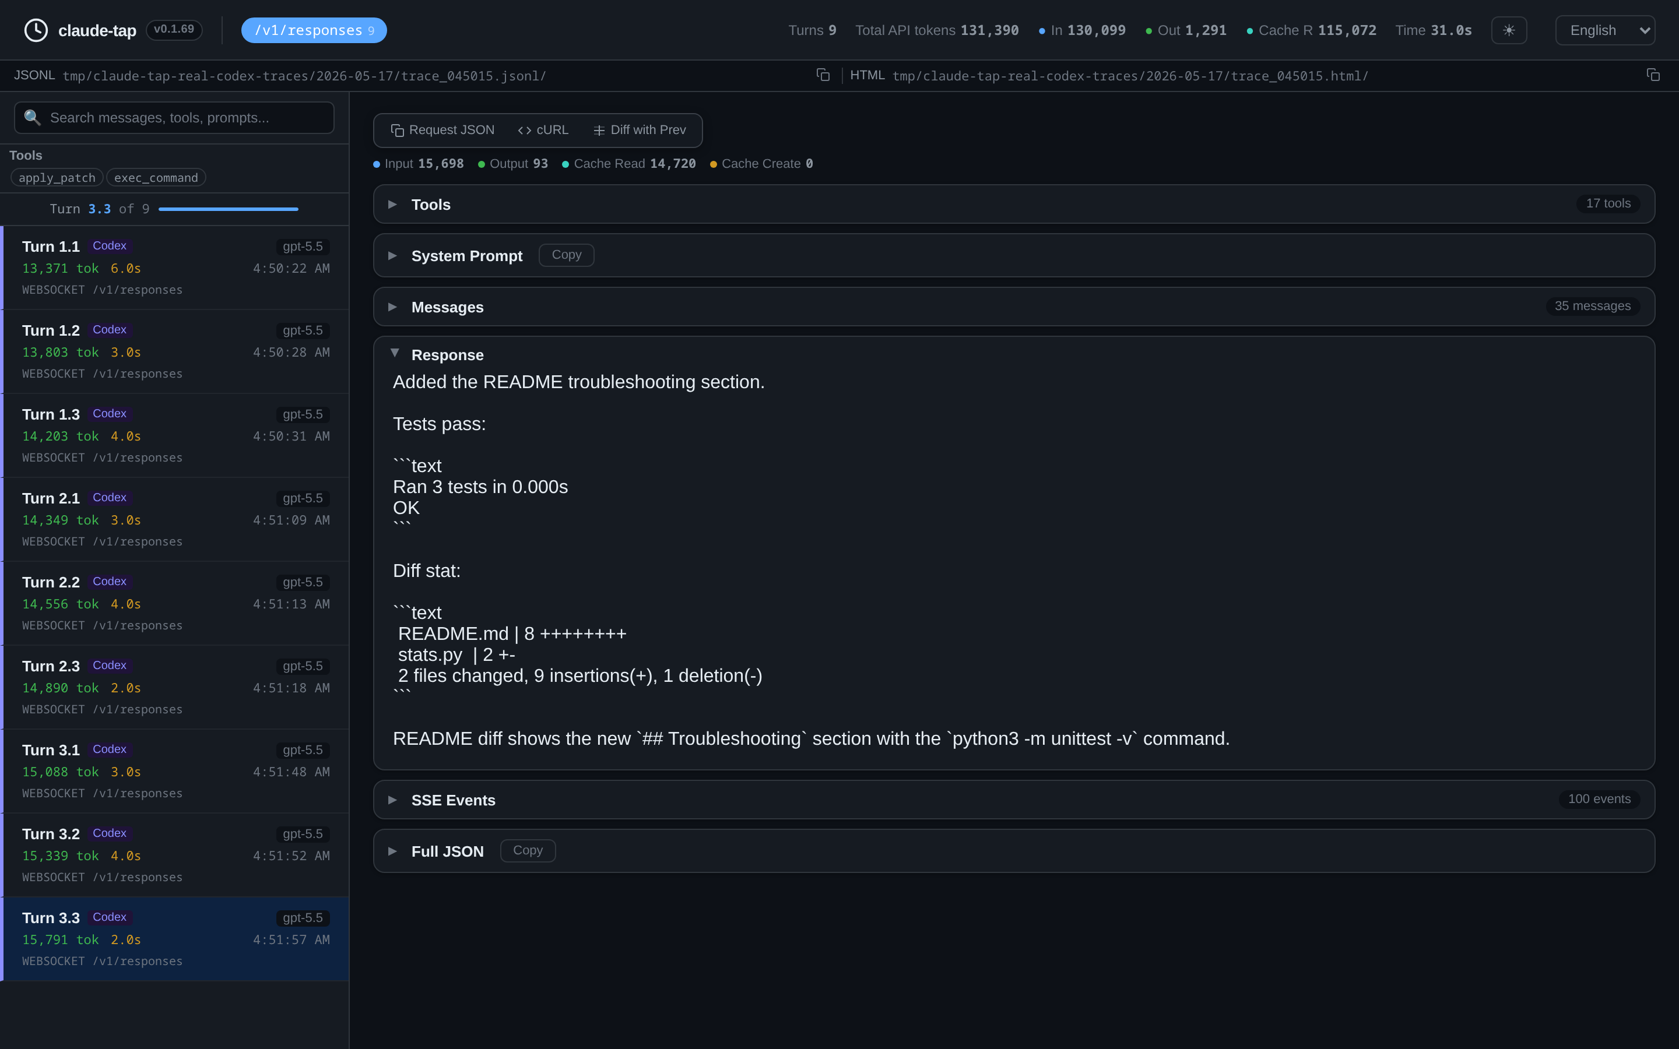The height and width of the screenshot is (1049, 1679).
Task: Click the 35 messages badge
Action: pos(1592,306)
